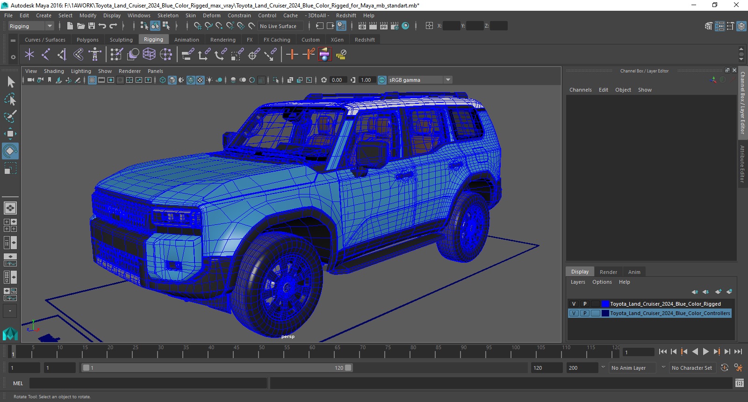The image size is (748, 402).
Task: Click the Open Scene folder icon
Action: [81, 26]
